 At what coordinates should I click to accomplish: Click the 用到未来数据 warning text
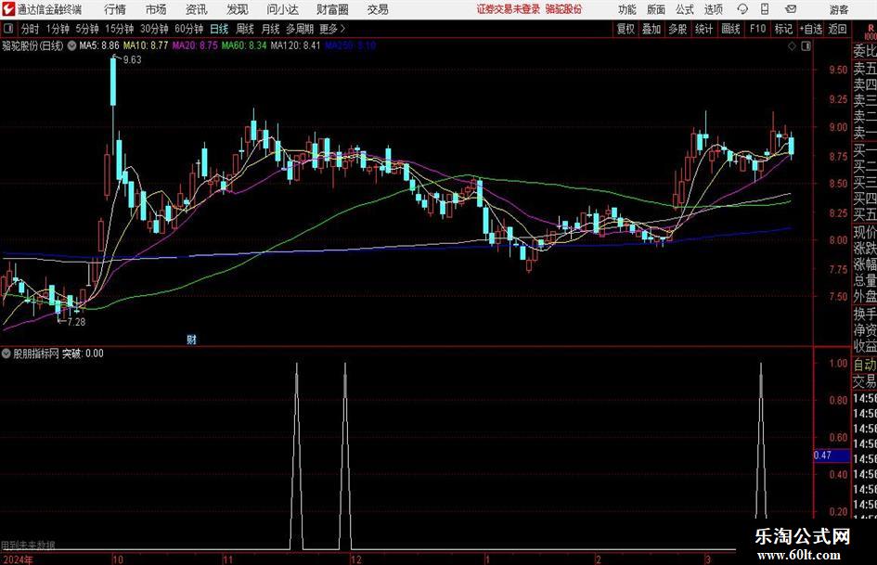pos(28,545)
